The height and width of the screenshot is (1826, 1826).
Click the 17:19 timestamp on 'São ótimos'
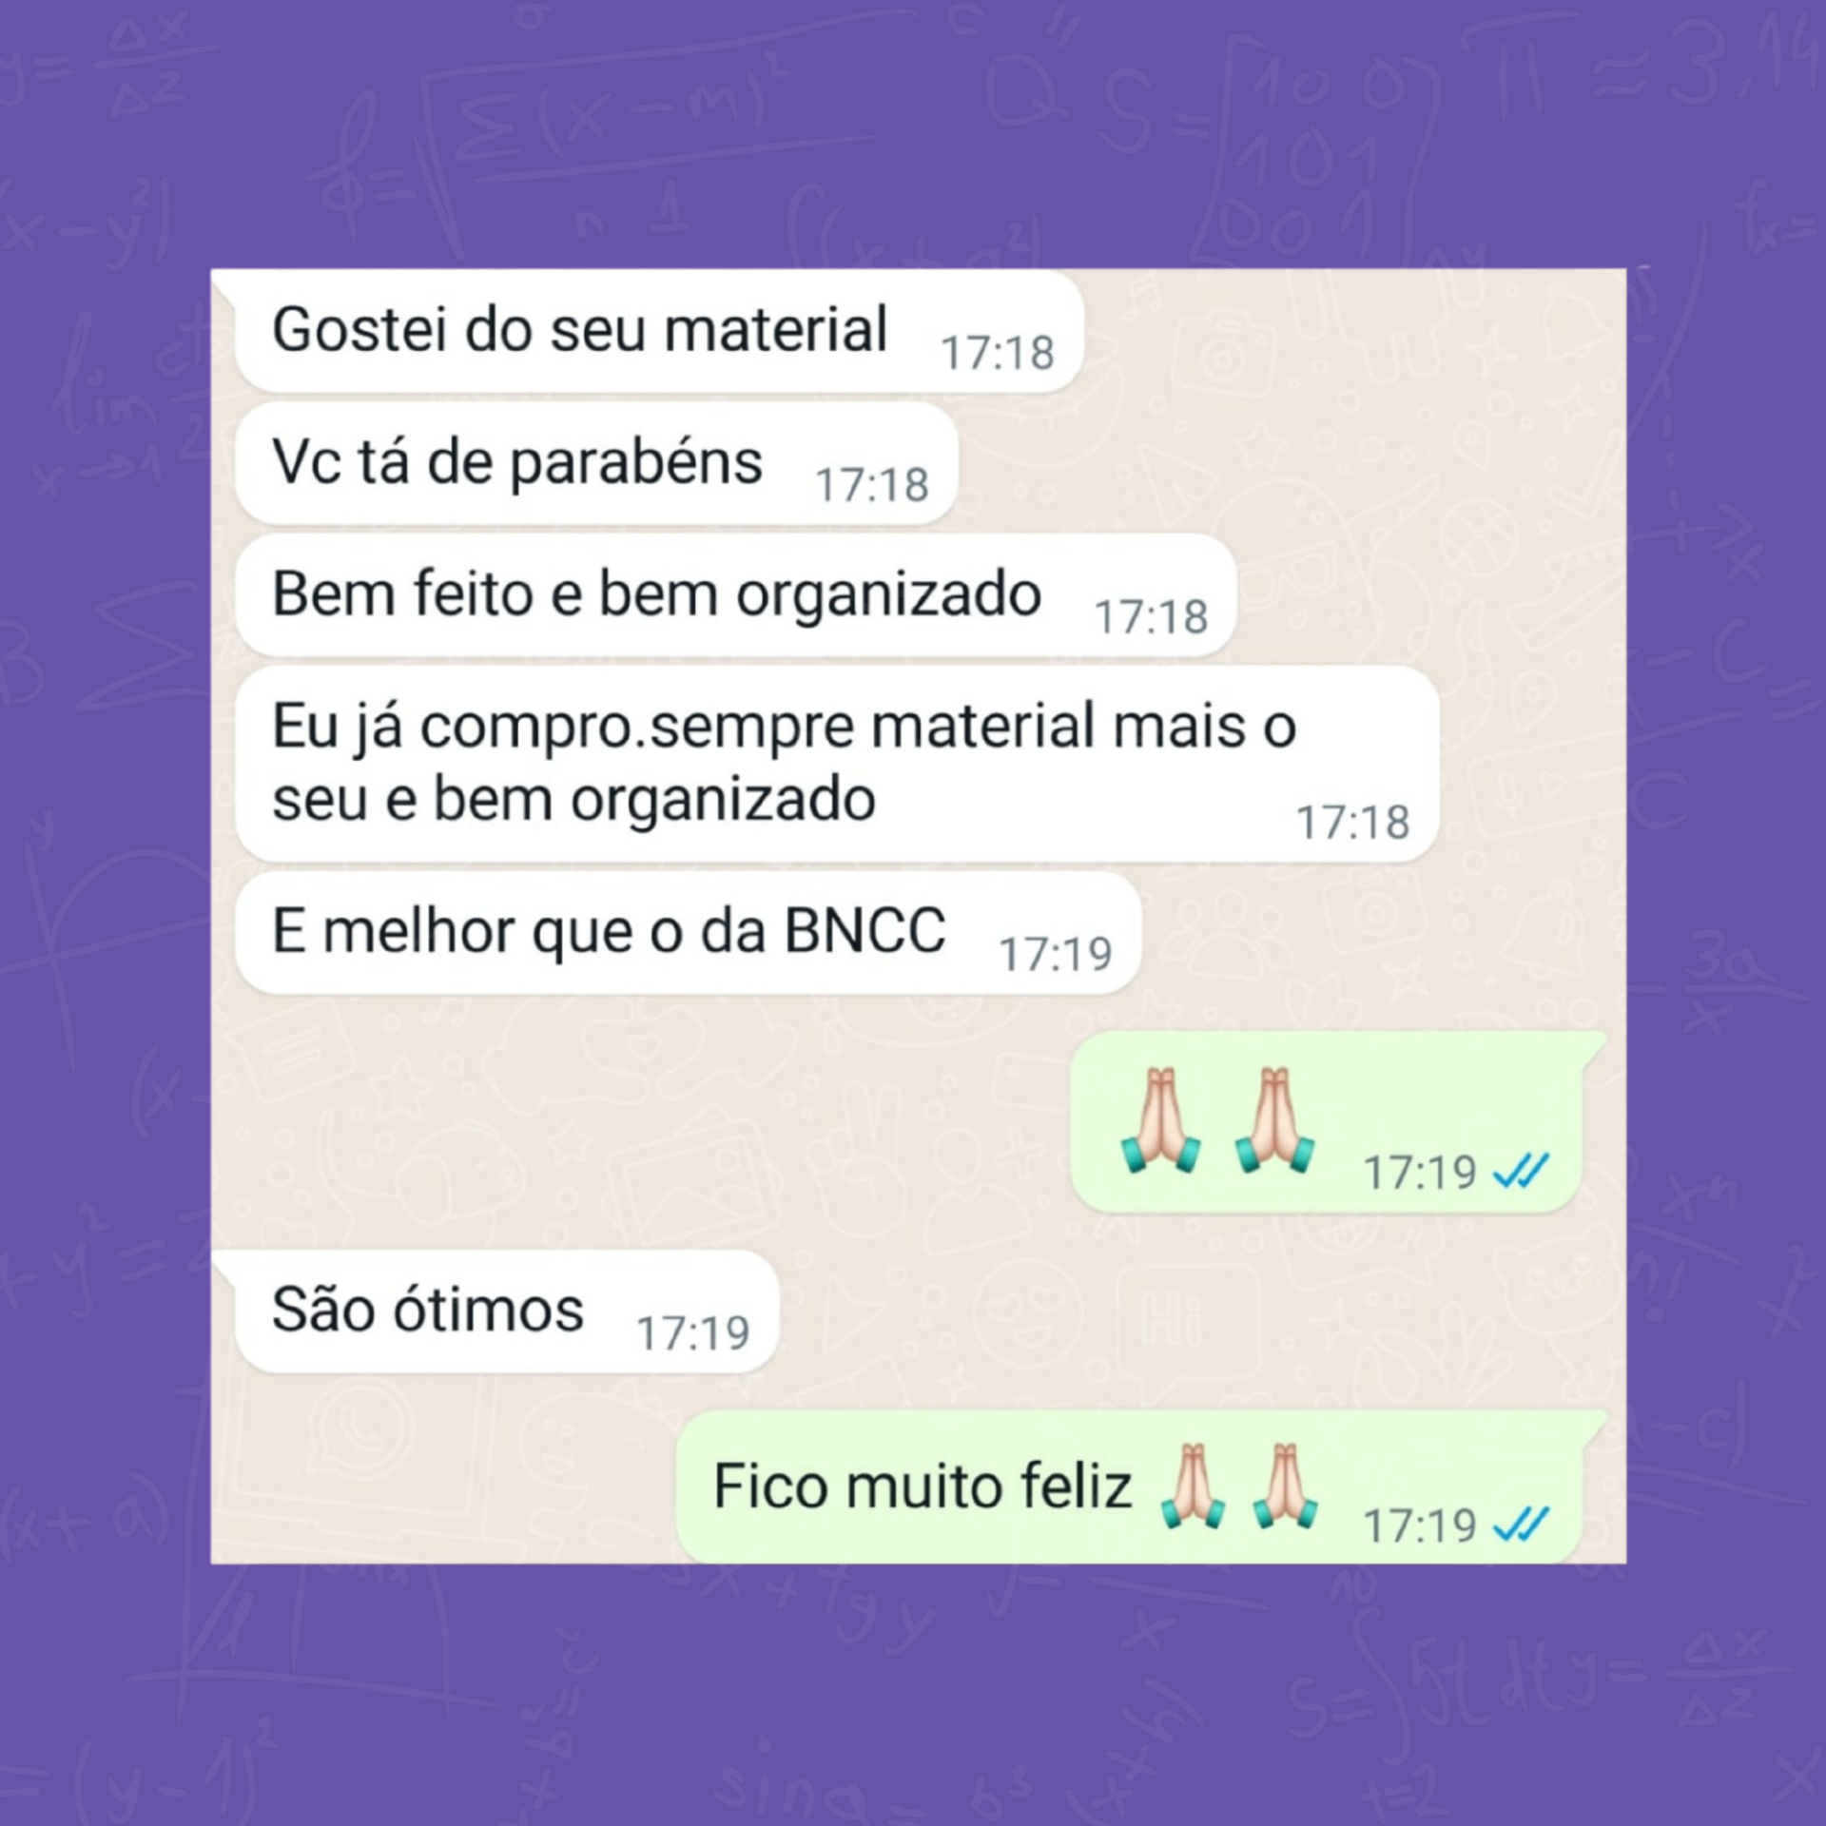(692, 1333)
